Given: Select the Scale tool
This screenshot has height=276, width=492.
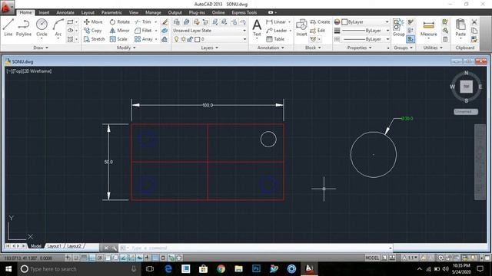Looking at the screenshot, I should point(118,39).
